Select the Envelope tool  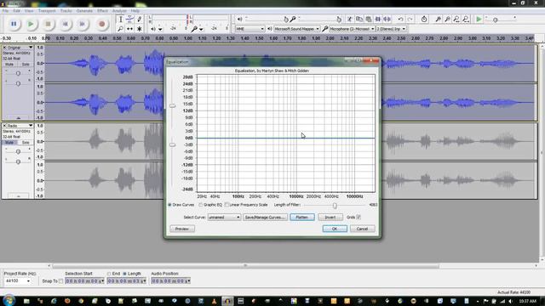point(129,19)
